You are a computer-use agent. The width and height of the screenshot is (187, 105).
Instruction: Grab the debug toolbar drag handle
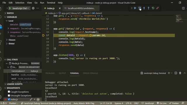[132, 8]
